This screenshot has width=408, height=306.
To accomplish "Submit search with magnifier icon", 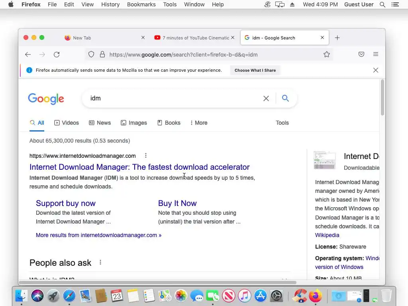I will [x=285, y=98].
